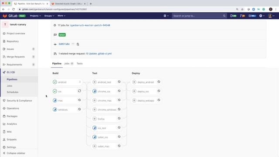This screenshot has width=279, height=157.
Task: Open More dropdown menu
Action: pos(61,16)
